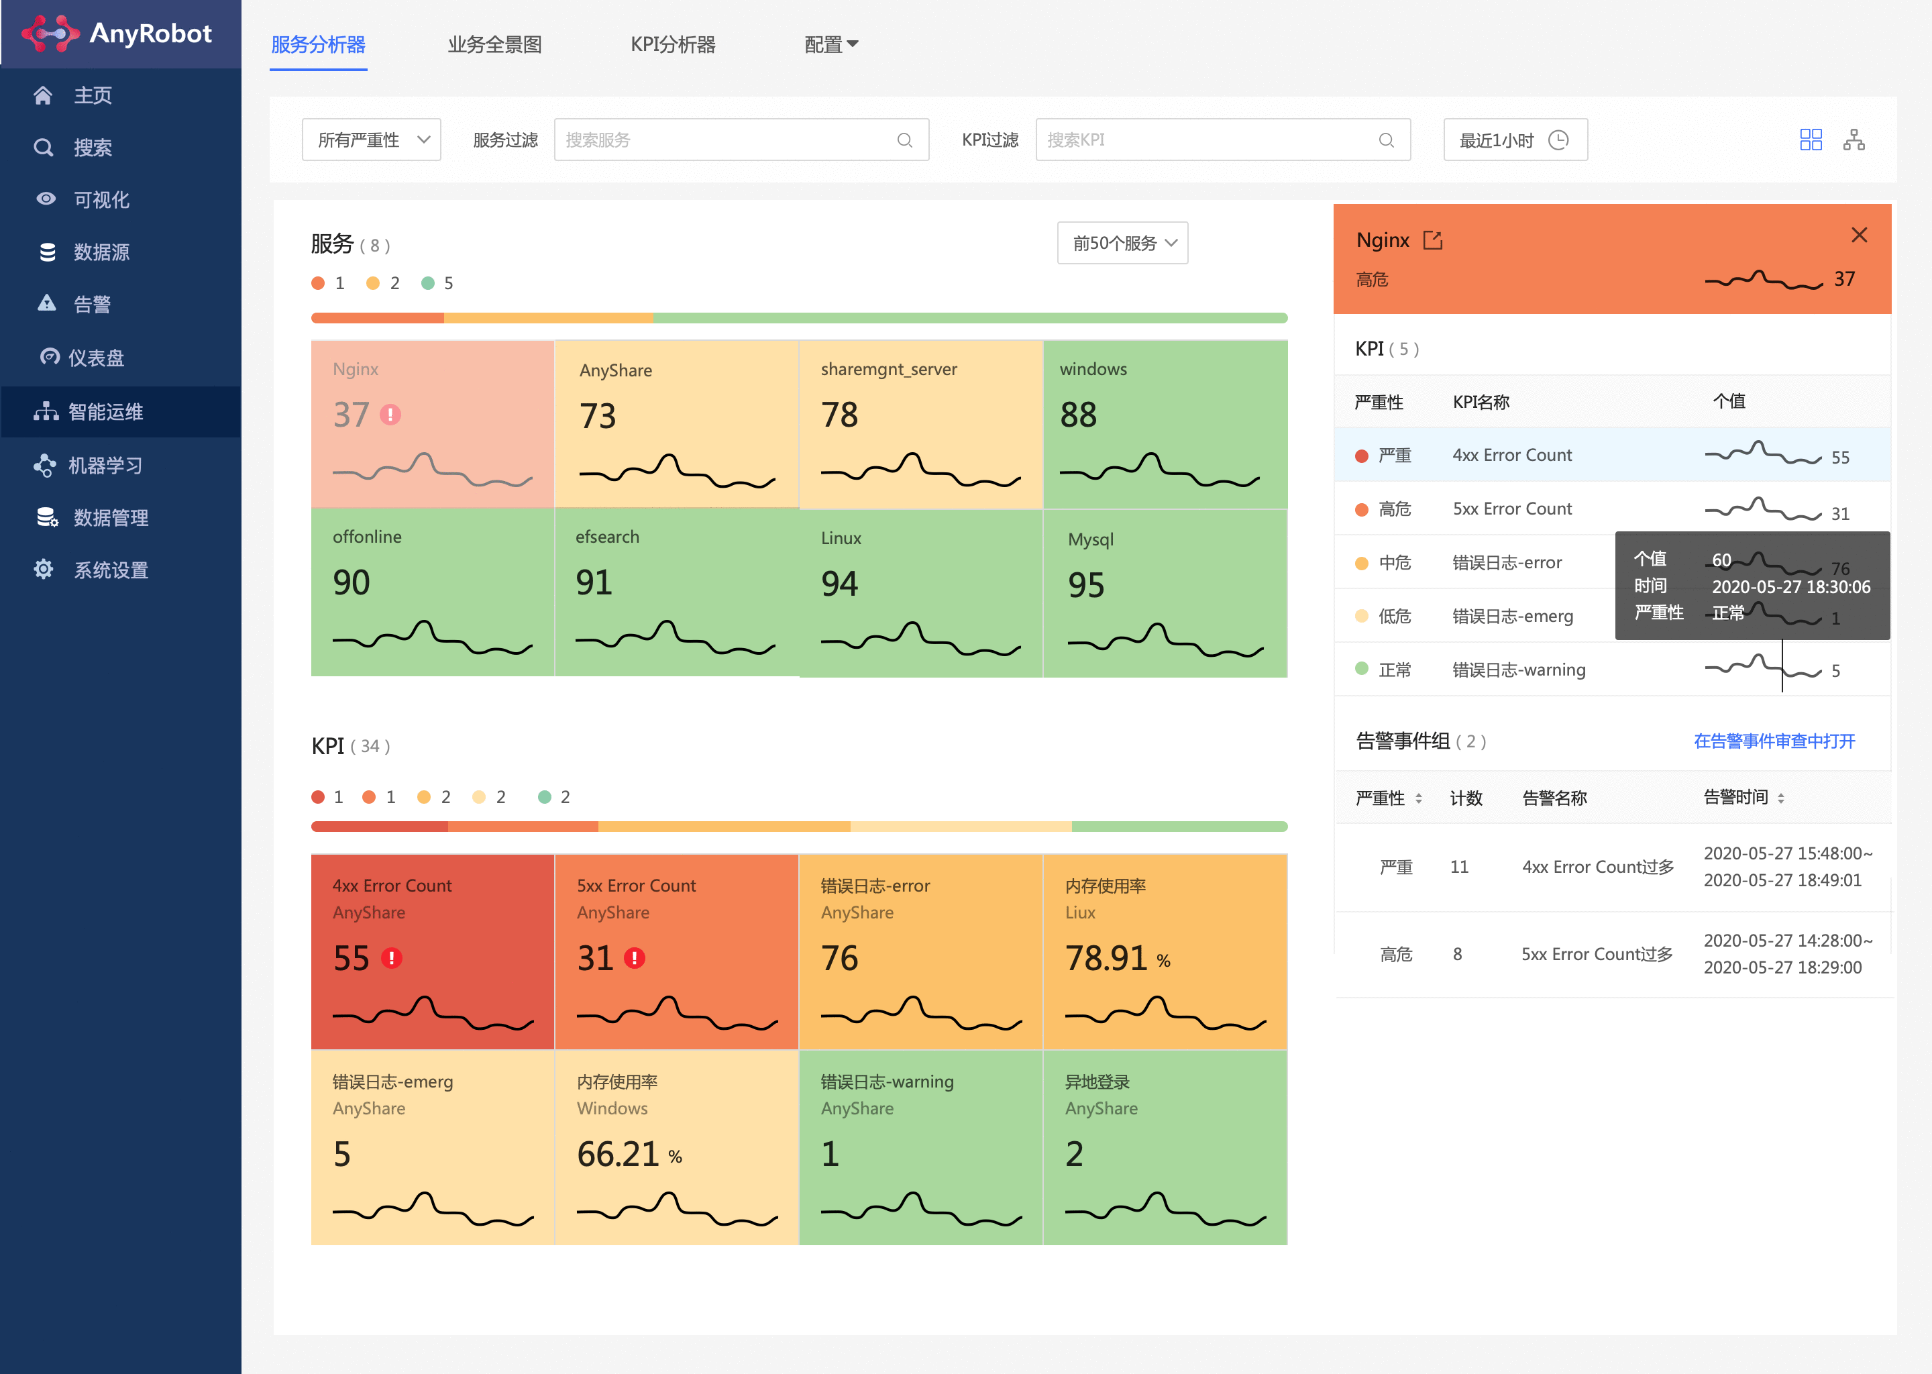The image size is (1932, 1374).
Task: Click alert icon on 5xx Error Count card
Action: 635,958
